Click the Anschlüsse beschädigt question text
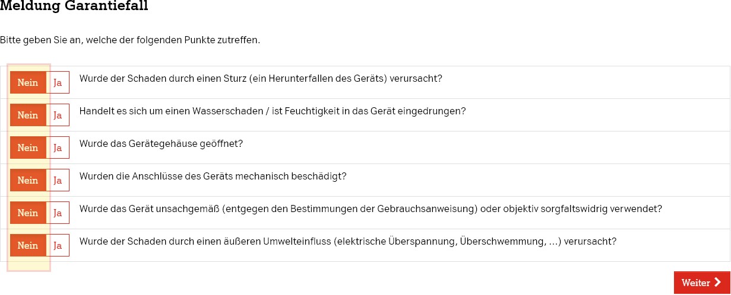 pos(213,176)
